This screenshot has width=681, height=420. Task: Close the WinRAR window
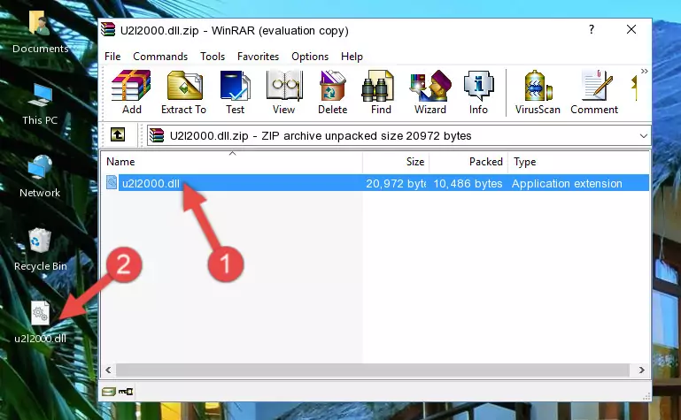[x=631, y=29]
